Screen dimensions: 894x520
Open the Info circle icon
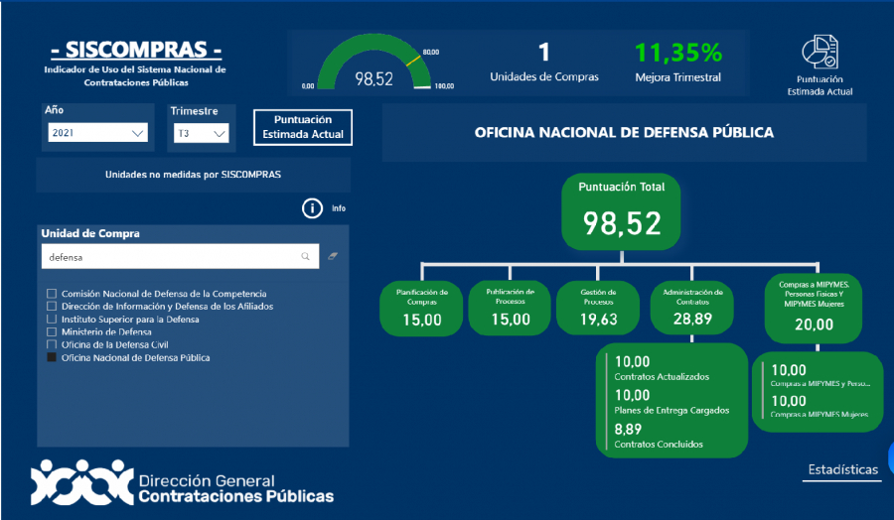tap(312, 208)
